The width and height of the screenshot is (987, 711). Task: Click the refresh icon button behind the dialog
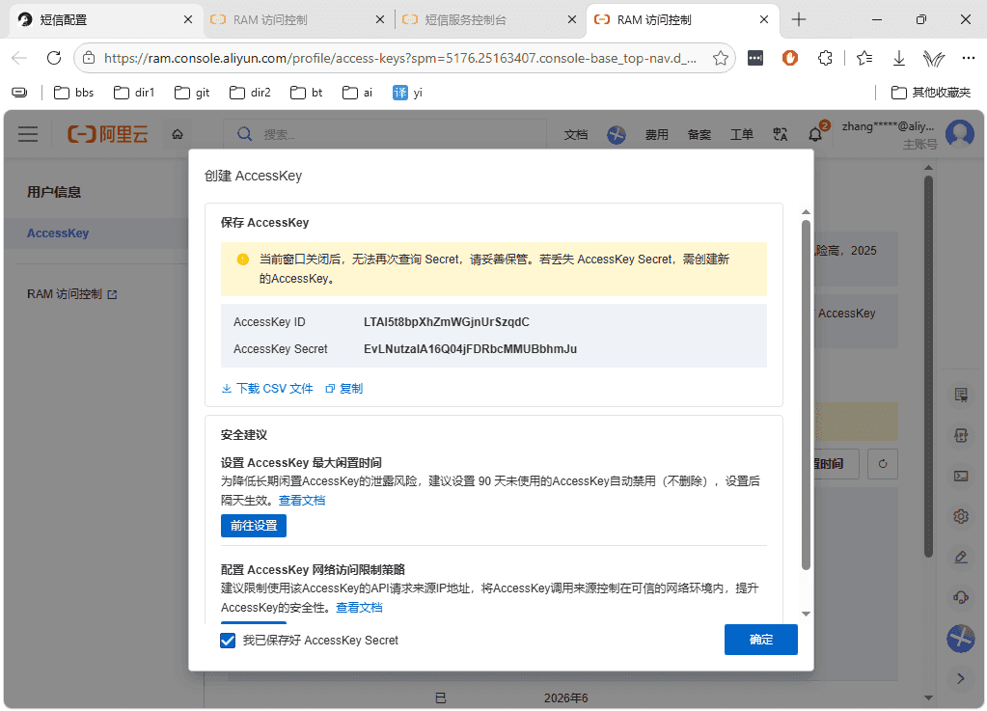[883, 464]
